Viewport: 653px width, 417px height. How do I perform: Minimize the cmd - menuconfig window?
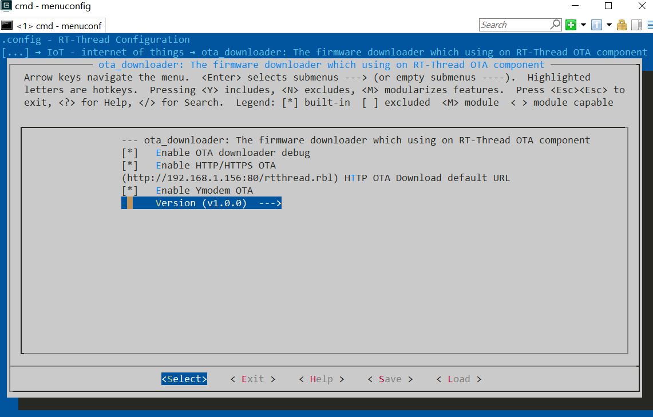coord(575,6)
